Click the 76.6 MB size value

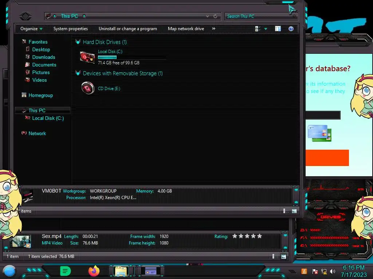(x=90, y=243)
